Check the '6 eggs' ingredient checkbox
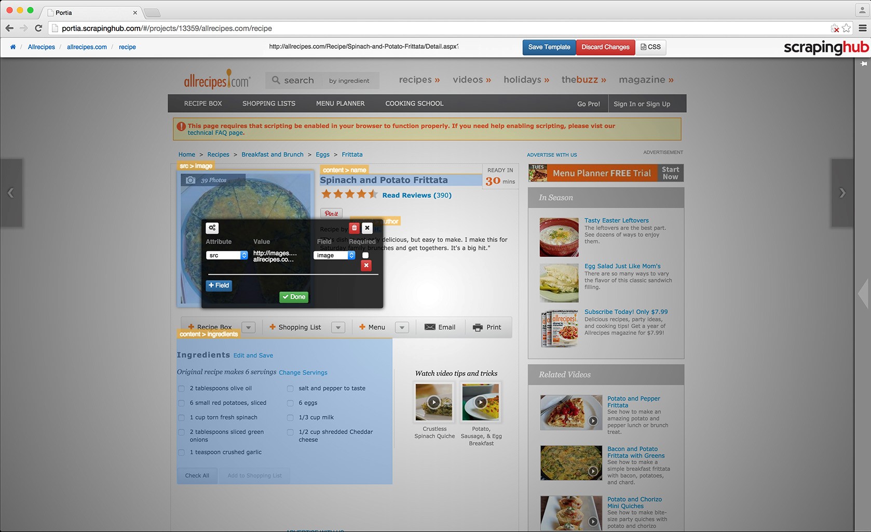Image resolution: width=871 pixels, height=532 pixels. click(x=290, y=403)
